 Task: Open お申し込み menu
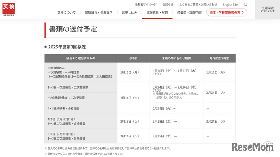click(129, 13)
